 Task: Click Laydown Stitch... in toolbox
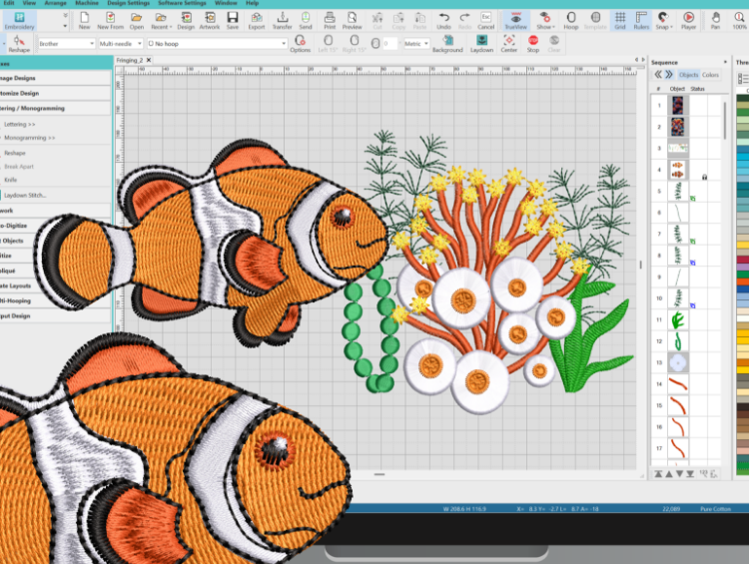25,196
